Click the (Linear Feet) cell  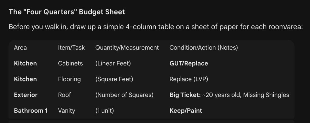click(x=113, y=64)
